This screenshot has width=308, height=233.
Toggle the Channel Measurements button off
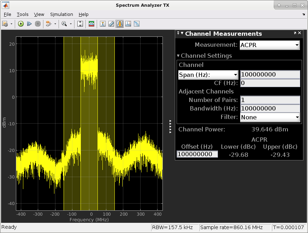120,24
